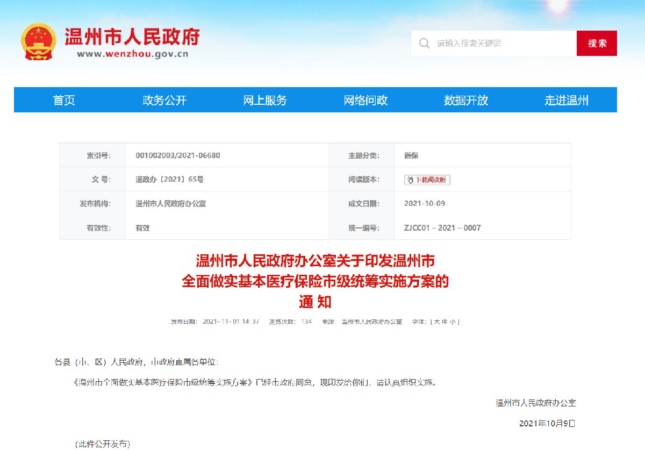Image resolution: width=645 pixels, height=450 pixels.
Task: Click the red notice headline title
Action: 315,281
